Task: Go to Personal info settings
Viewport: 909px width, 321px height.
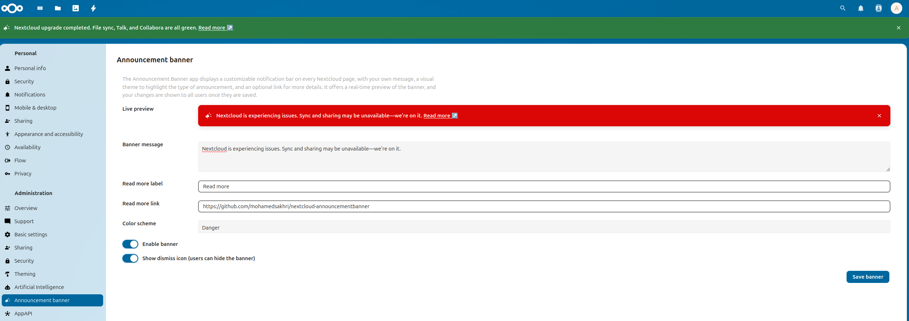Action: 52,68
